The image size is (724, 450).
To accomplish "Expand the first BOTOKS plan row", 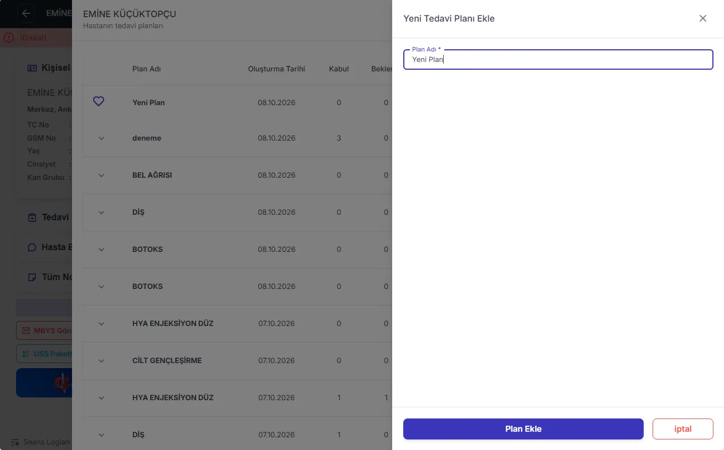I will pyautogui.click(x=101, y=249).
